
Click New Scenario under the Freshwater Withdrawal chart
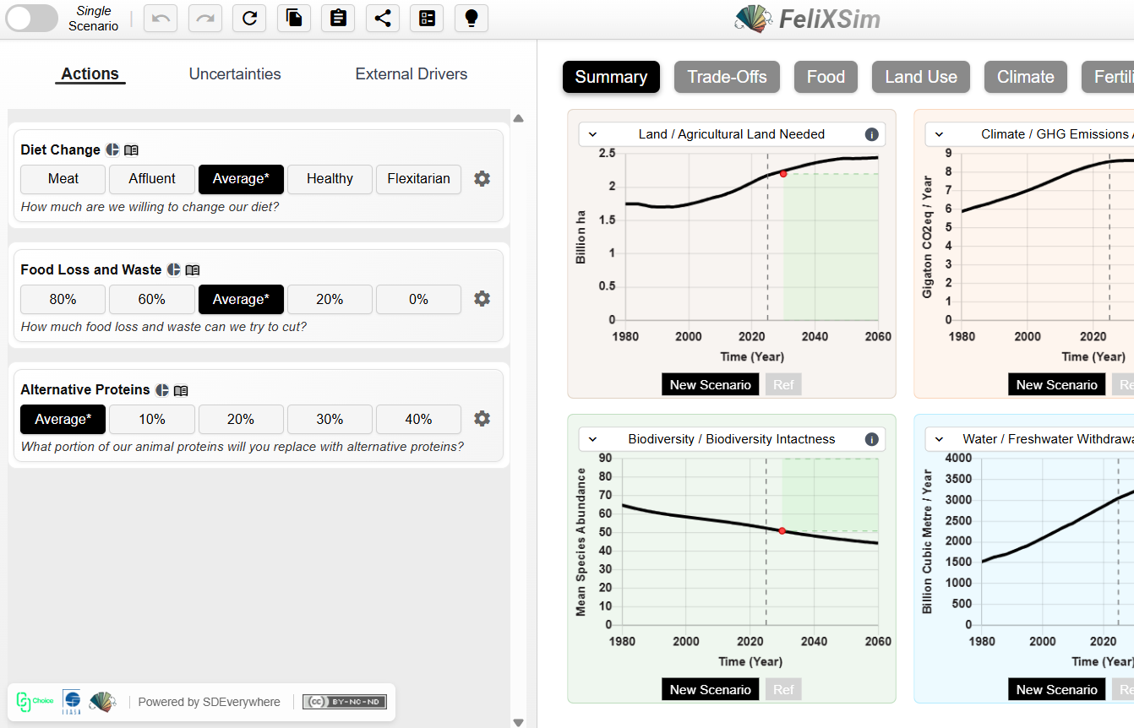(x=1057, y=690)
